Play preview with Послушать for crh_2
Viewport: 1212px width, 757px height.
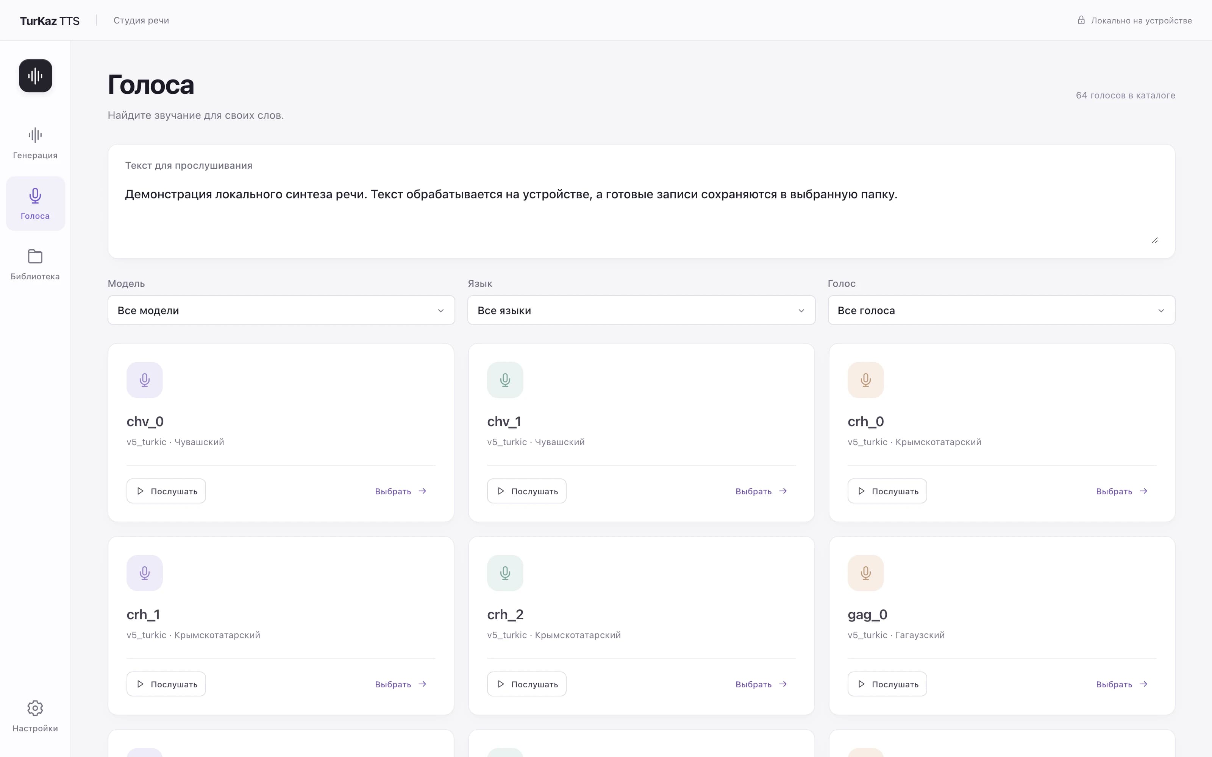[x=526, y=684]
